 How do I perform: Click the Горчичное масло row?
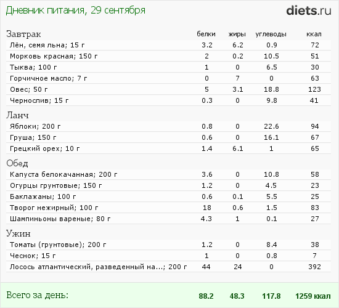(x=168, y=78)
